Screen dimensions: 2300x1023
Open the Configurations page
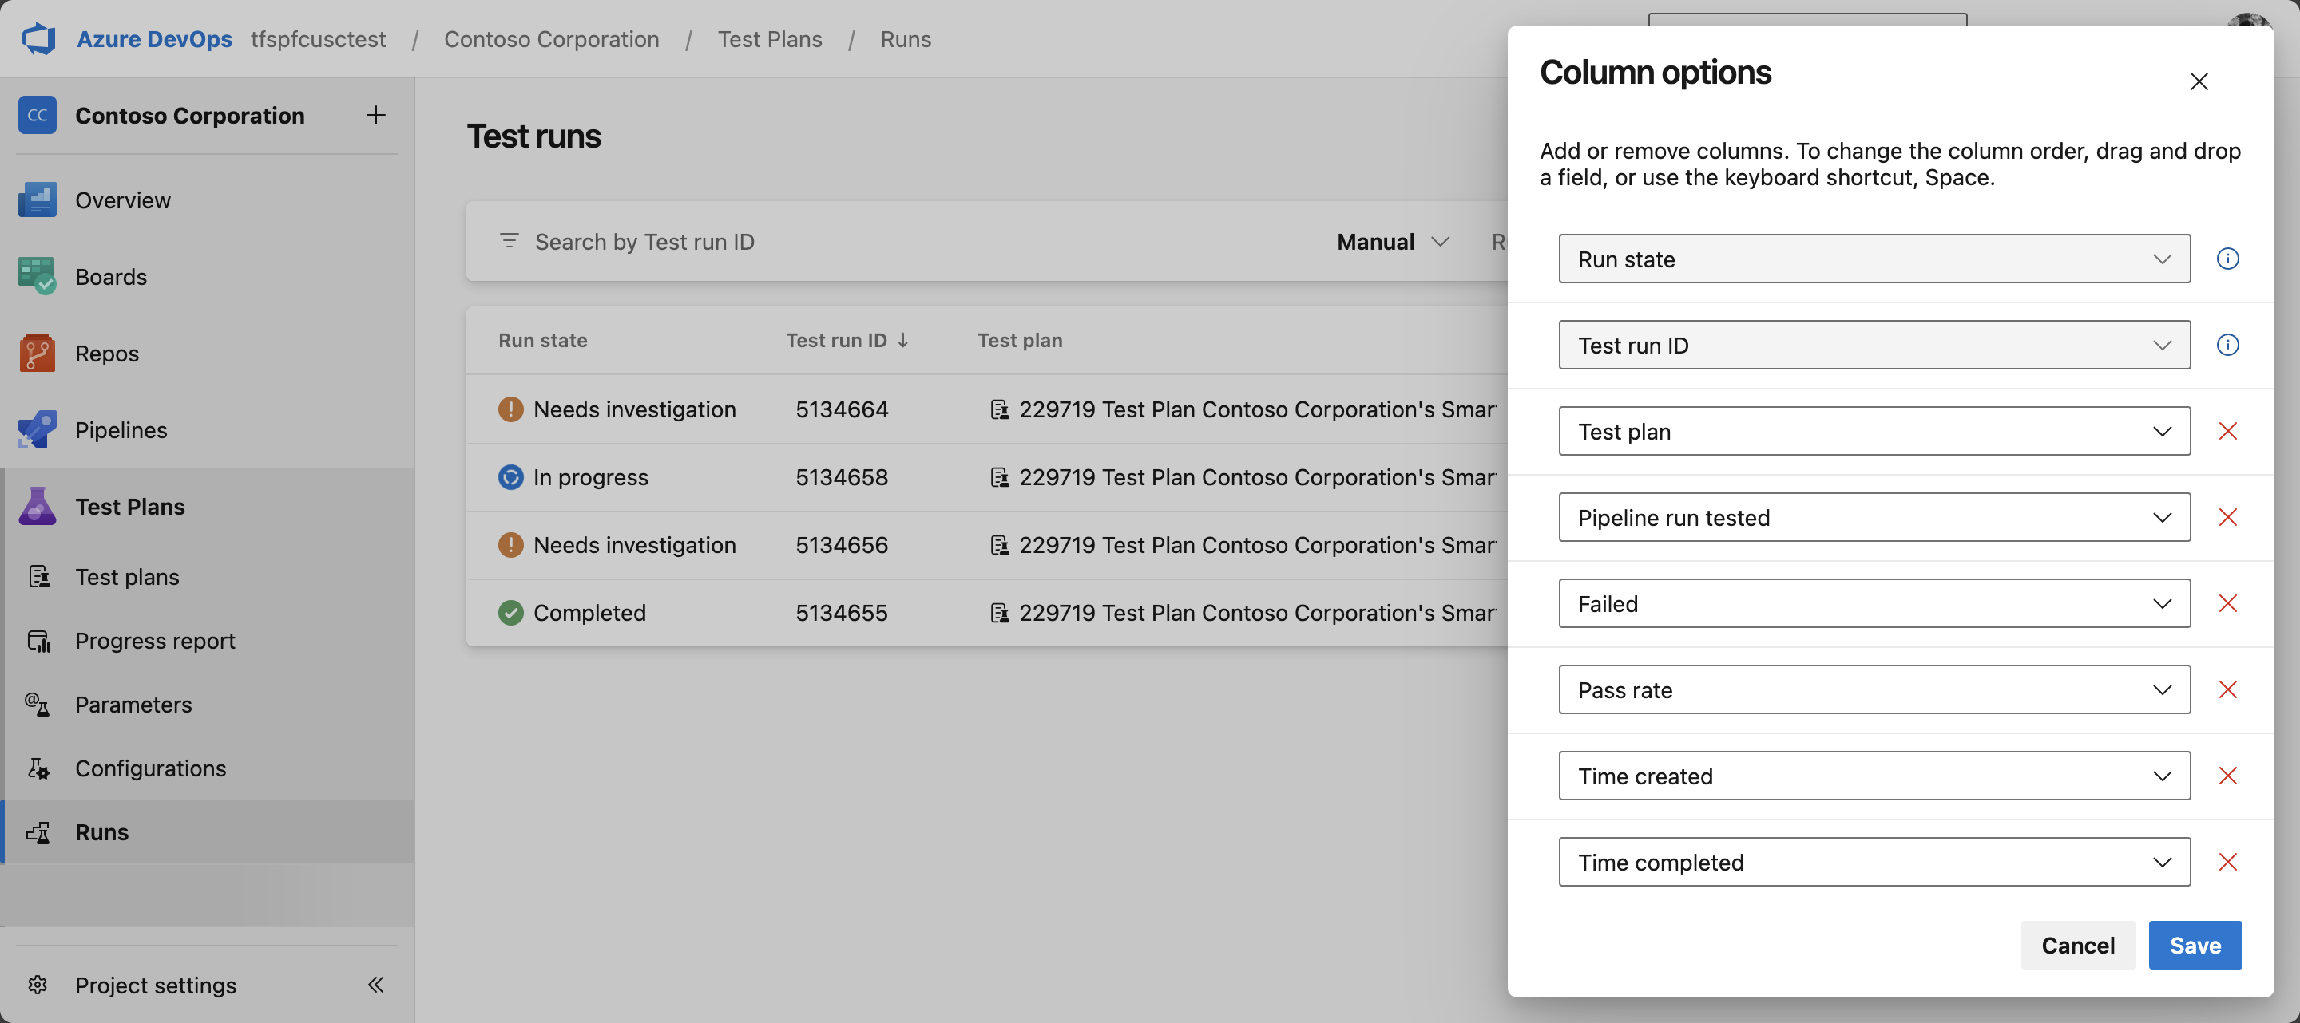(150, 768)
